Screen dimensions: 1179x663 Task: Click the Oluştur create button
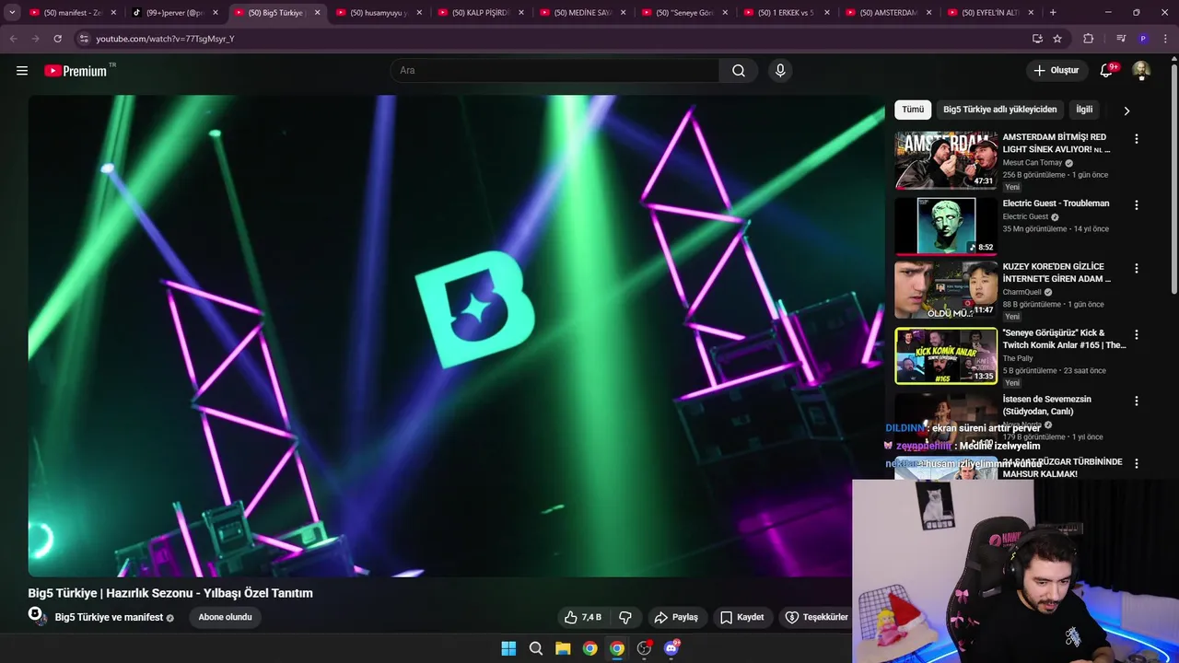(x=1056, y=71)
